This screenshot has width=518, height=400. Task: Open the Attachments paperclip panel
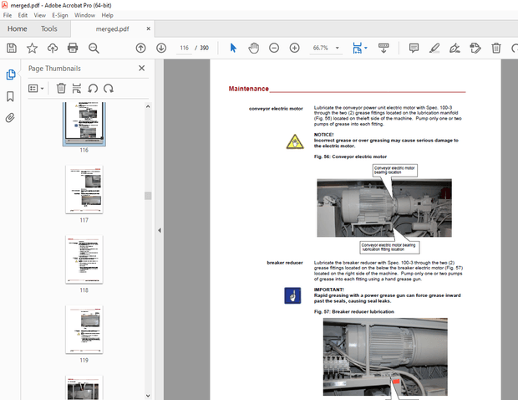(10, 118)
